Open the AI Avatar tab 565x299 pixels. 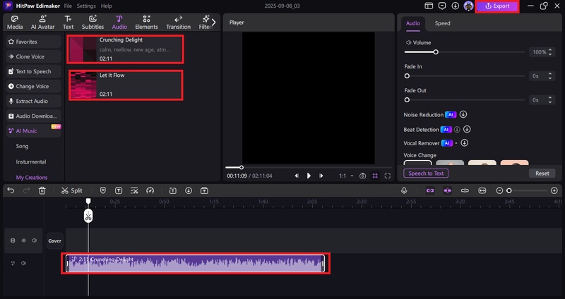pos(42,23)
